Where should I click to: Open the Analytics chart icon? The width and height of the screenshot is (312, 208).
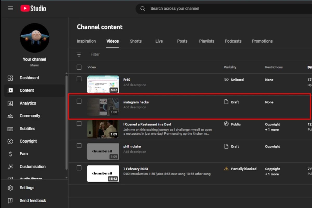click(x=10, y=103)
